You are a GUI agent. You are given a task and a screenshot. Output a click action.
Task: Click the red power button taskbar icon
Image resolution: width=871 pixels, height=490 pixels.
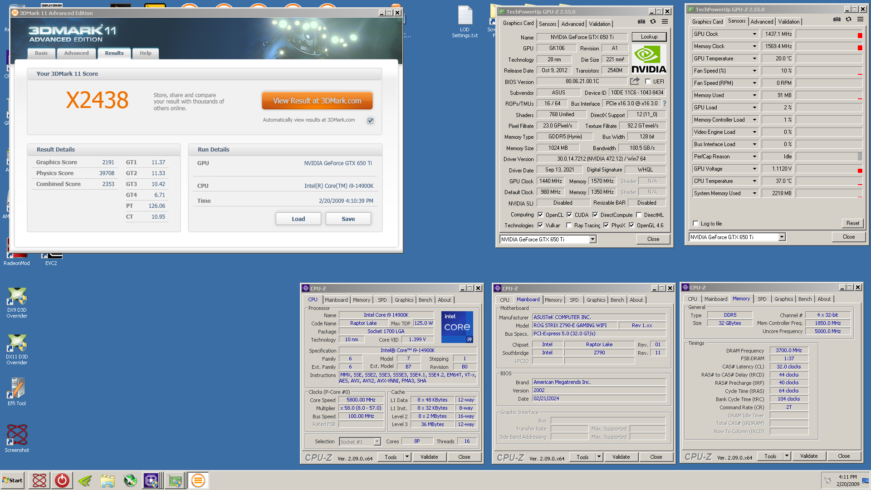62,480
